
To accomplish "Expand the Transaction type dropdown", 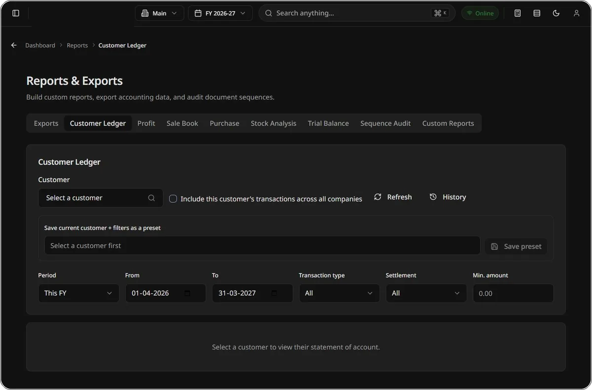I will point(339,293).
